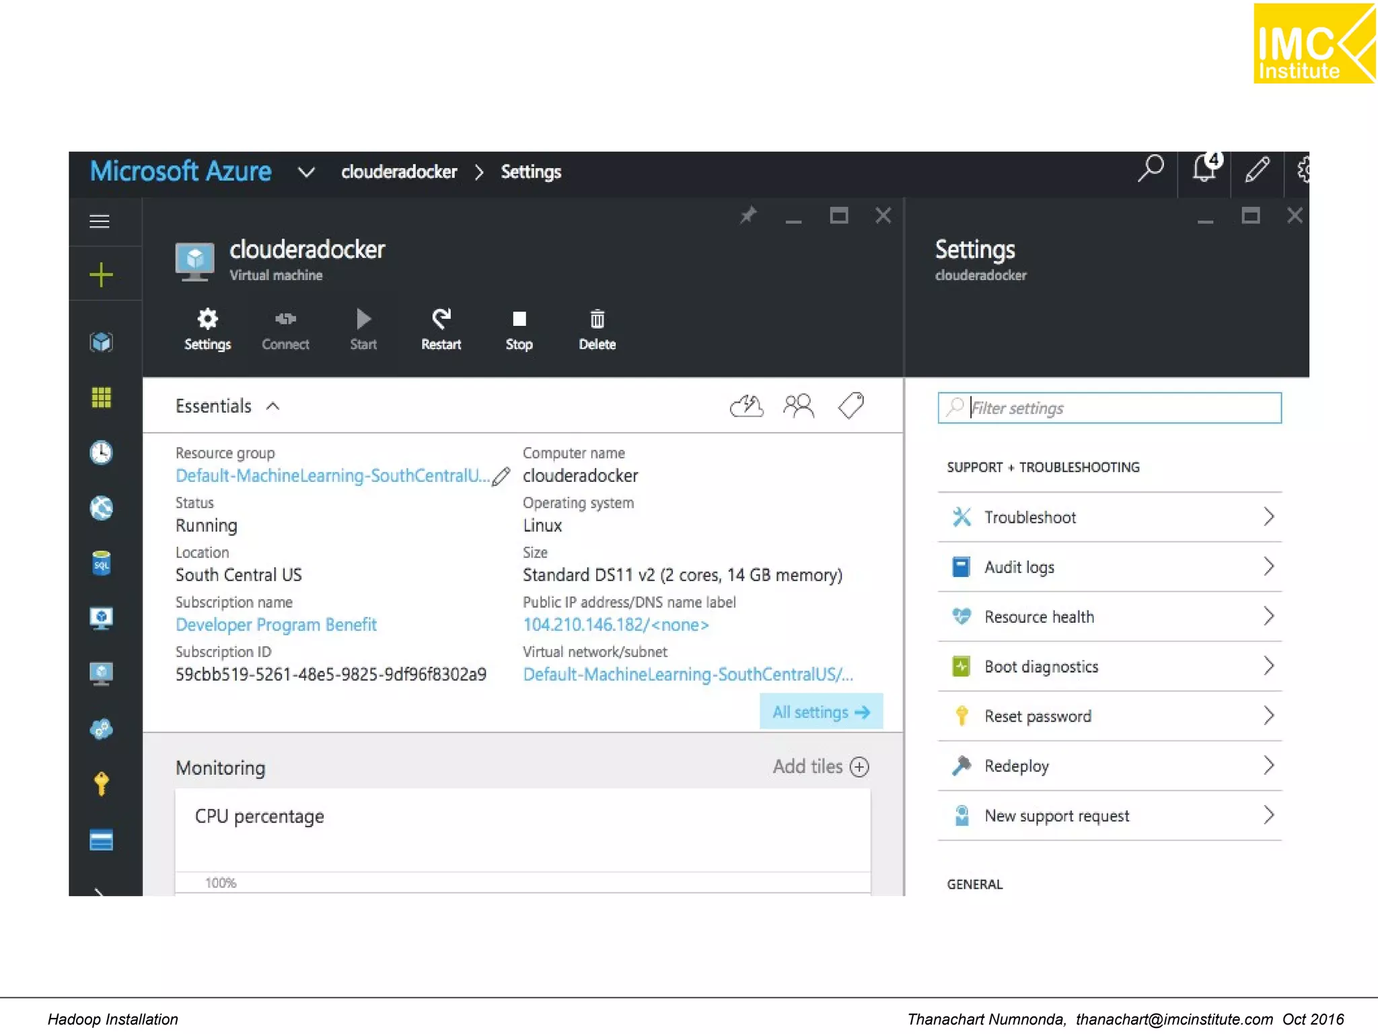This screenshot has height=1034, width=1378.
Task: Pin the clouderadocker blade to dashboard
Action: [748, 215]
